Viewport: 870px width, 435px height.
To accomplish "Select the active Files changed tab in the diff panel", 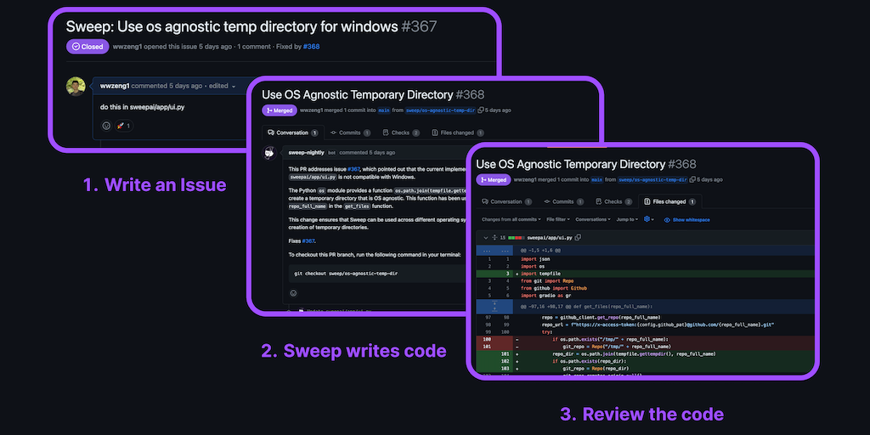I will 669,201.
